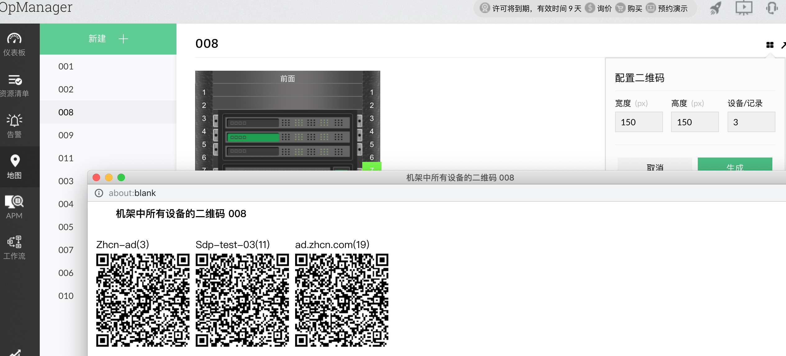Click the rocket quick-start icon

715,8
